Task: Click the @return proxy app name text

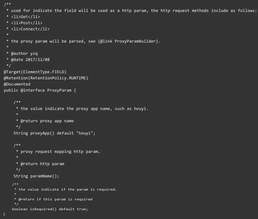Action: [x=47, y=121]
